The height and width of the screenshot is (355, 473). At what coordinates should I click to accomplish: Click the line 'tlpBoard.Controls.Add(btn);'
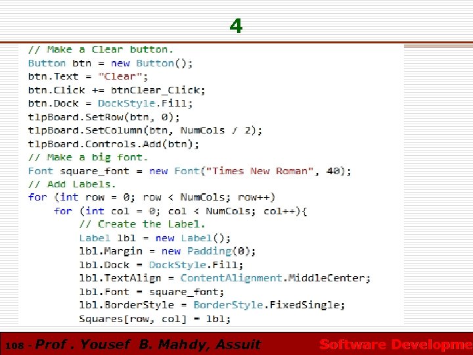coord(114,144)
